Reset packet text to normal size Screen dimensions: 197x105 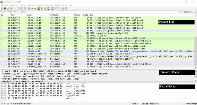63,9
